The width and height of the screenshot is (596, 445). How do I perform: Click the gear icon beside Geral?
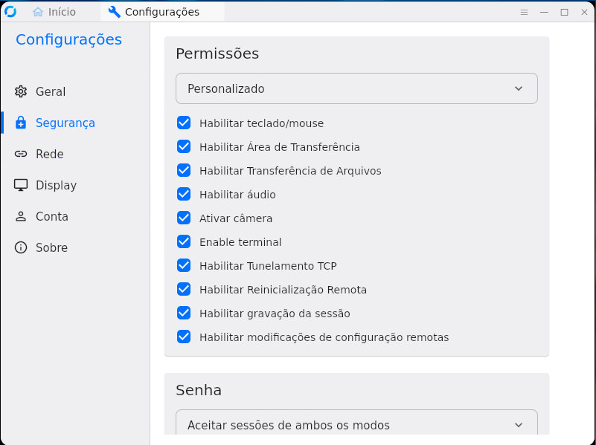click(21, 91)
